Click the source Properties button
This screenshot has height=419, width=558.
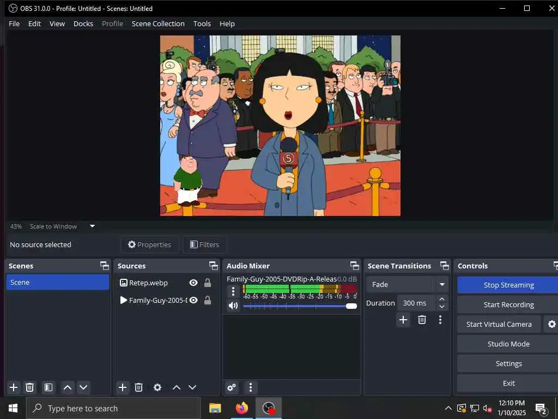point(149,244)
